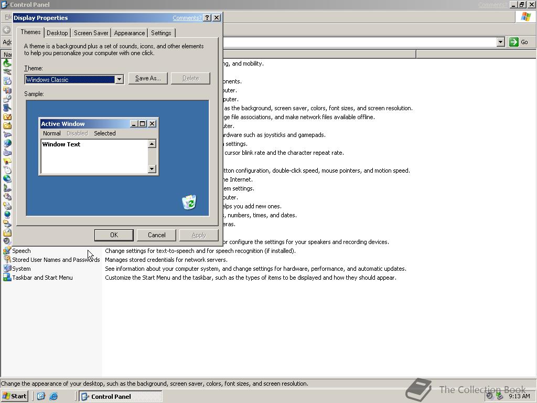The width and height of the screenshot is (537, 403).
Task: Click the Stored User Names and Passwords label
Action: coord(56,260)
